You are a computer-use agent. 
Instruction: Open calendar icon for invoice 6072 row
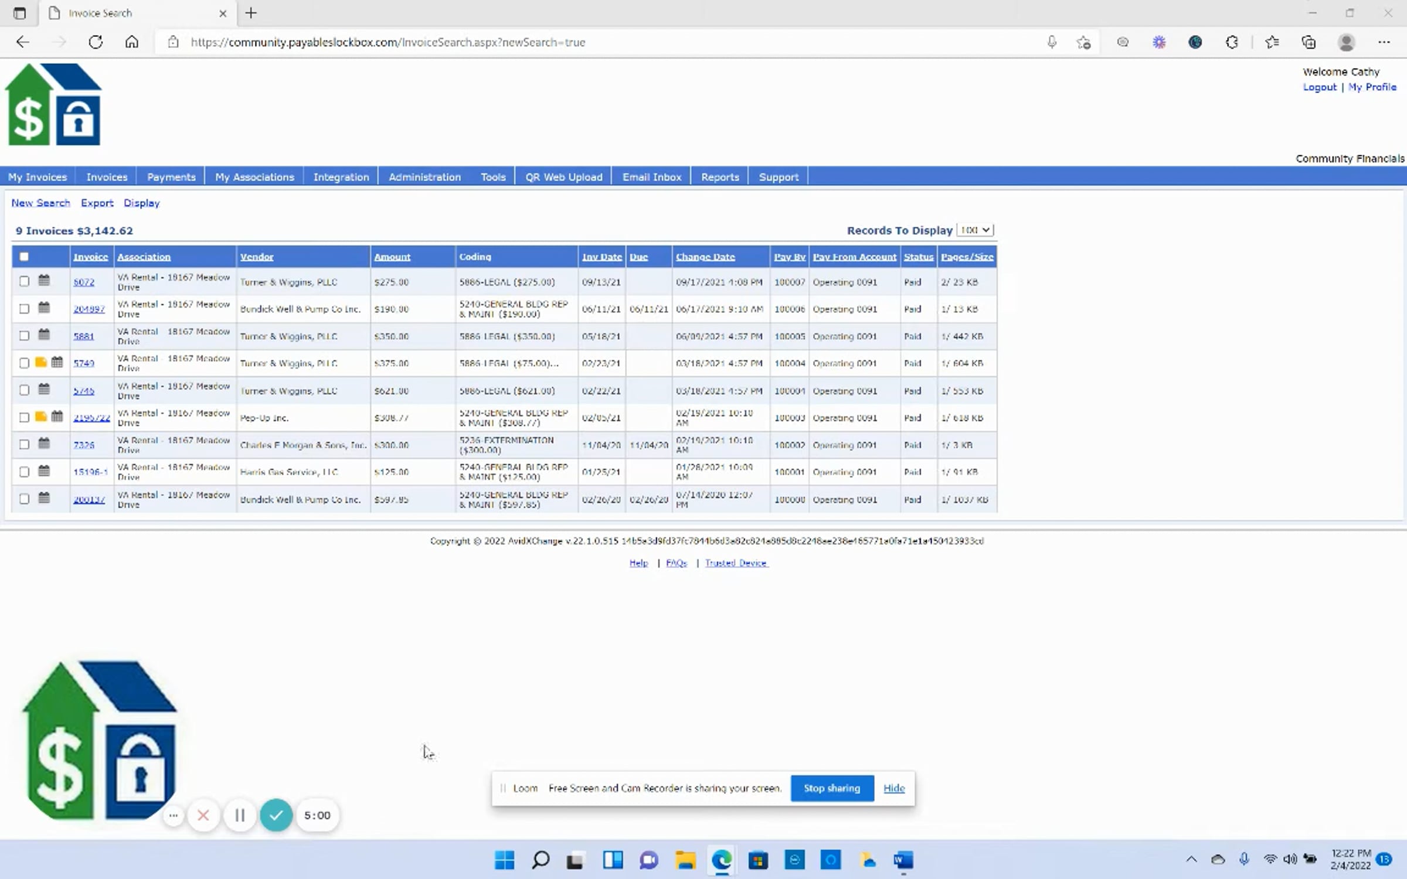click(x=44, y=281)
